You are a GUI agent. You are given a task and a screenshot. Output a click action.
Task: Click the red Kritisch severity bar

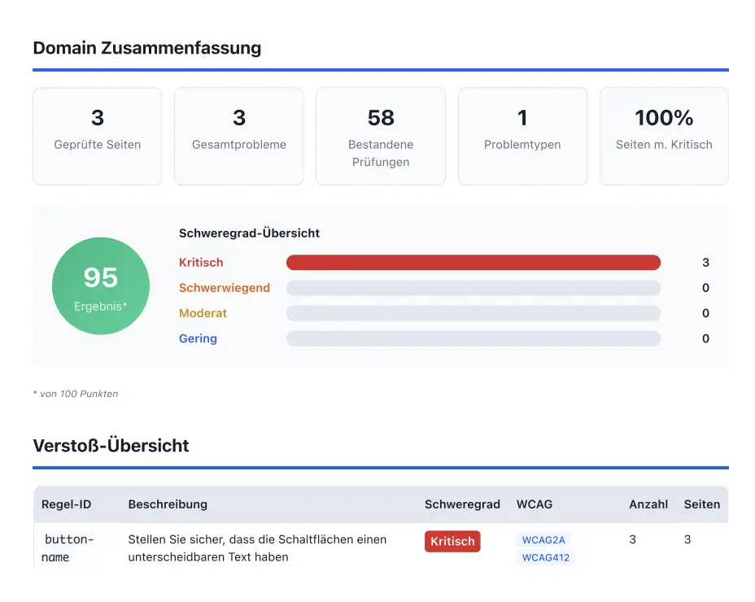(x=473, y=263)
